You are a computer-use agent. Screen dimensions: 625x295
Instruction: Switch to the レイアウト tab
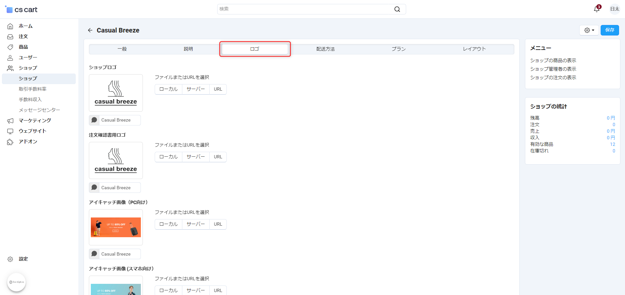point(474,49)
